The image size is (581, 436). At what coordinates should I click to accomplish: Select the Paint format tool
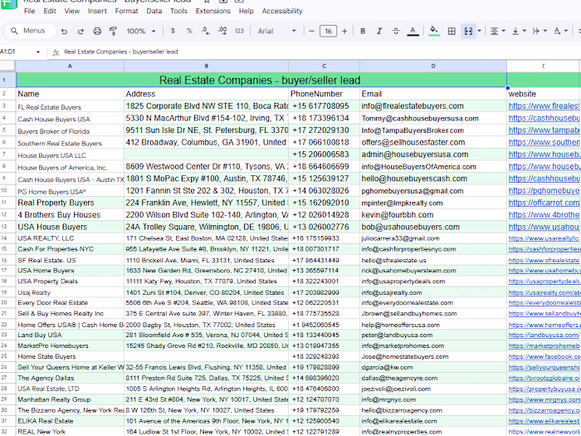(x=114, y=32)
